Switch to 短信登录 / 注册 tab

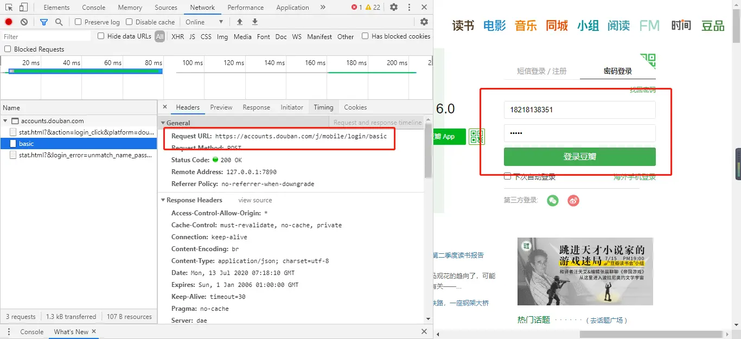(x=541, y=71)
